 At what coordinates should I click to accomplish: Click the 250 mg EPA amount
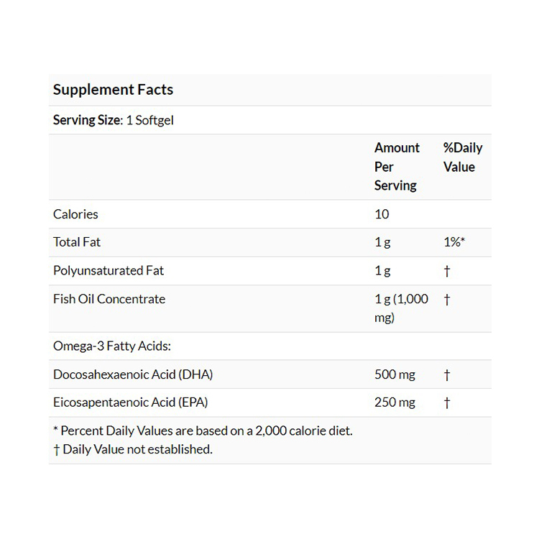(x=395, y=402)
